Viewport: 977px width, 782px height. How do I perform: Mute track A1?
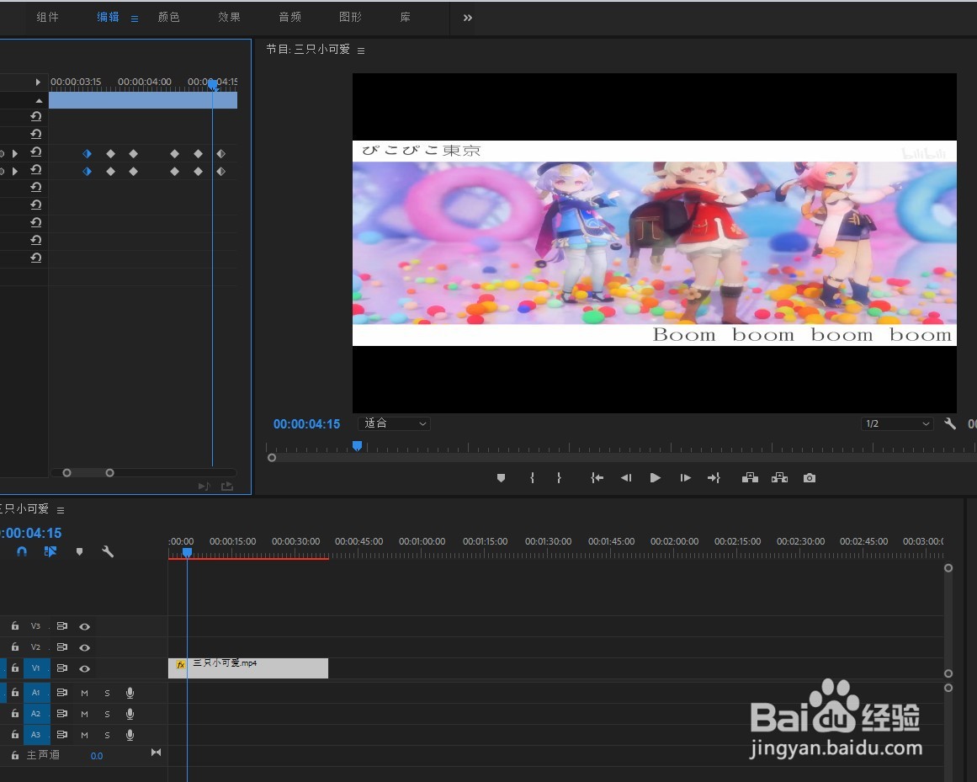pyautogui.click(x=85, y=693)
